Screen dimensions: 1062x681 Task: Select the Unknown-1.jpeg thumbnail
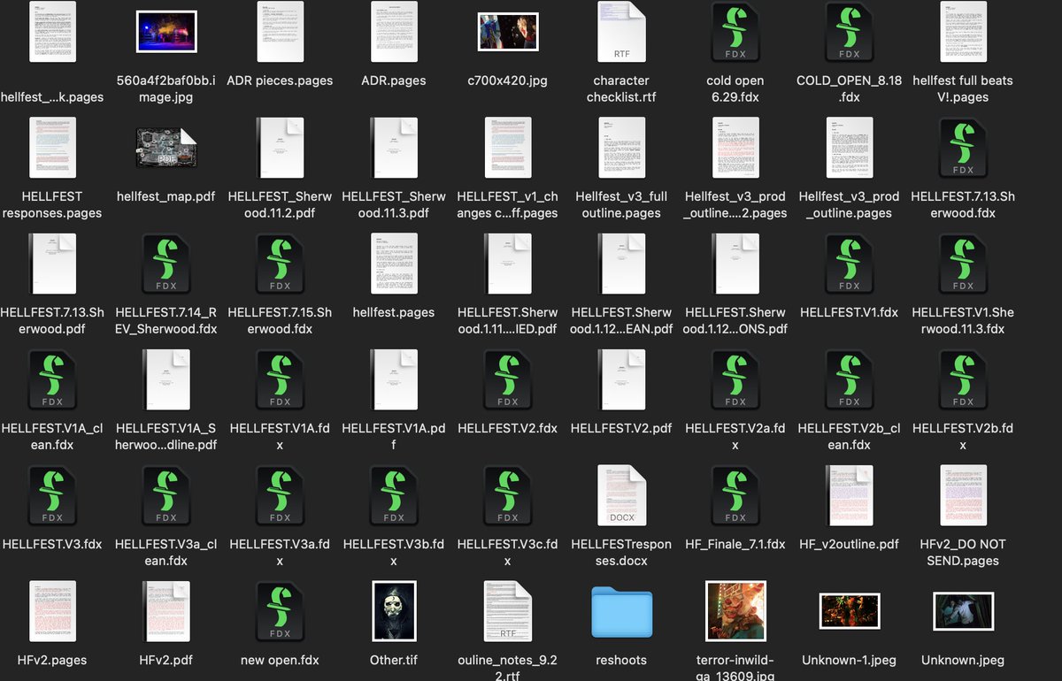click(850, 611)
